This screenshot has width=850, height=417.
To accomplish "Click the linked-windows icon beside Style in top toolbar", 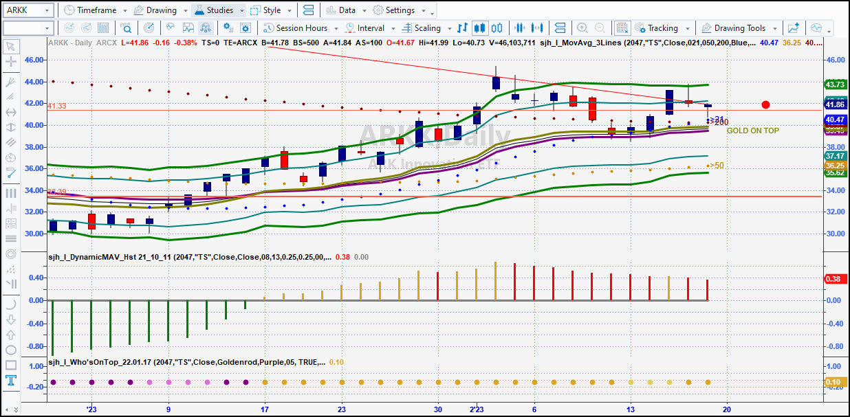I will [307, 10].
